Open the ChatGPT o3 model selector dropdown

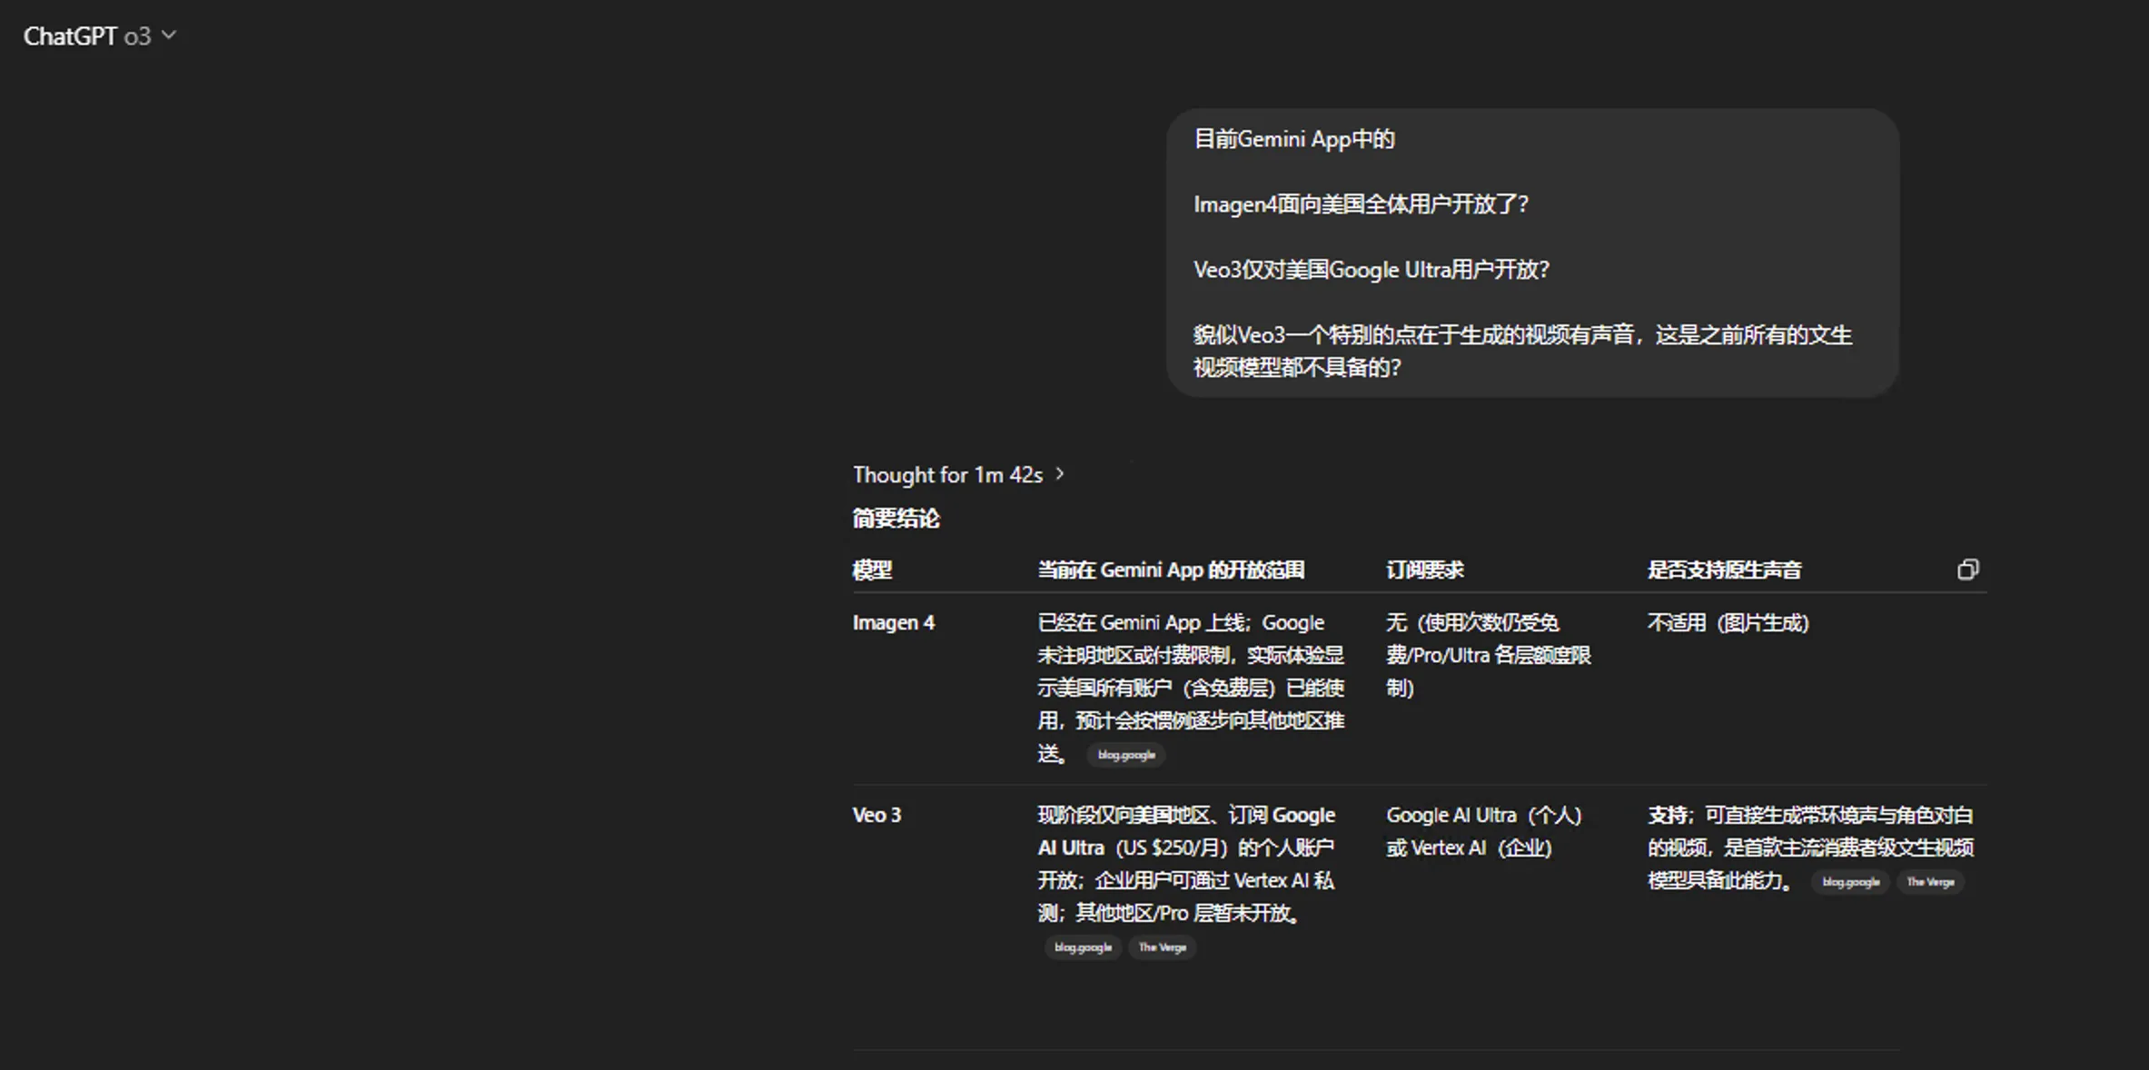100,36
